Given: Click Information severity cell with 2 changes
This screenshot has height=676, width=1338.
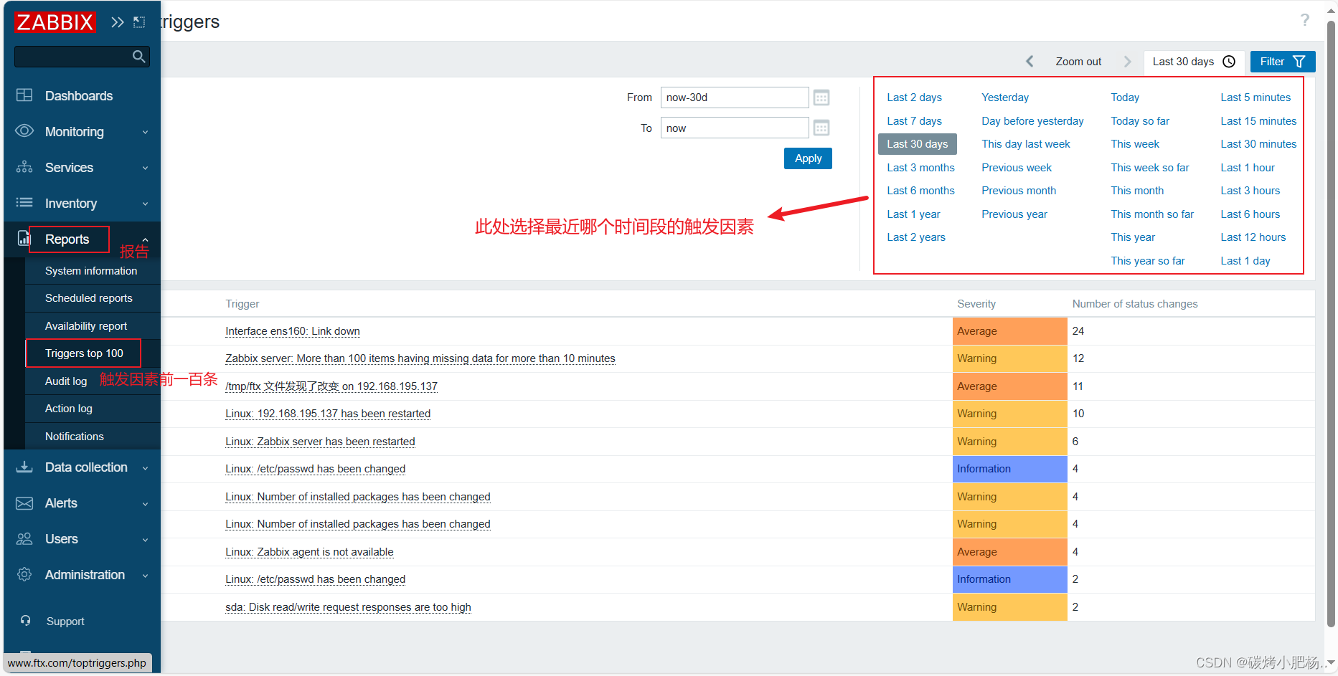Looking at the screenshot, I should click(x=1009, y=579).
